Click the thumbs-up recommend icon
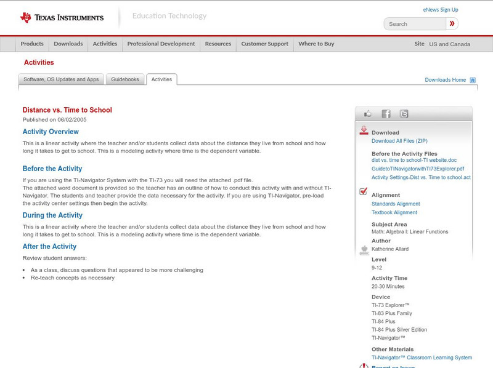Screen dimensions: 493x368 (x=369, y=112)
